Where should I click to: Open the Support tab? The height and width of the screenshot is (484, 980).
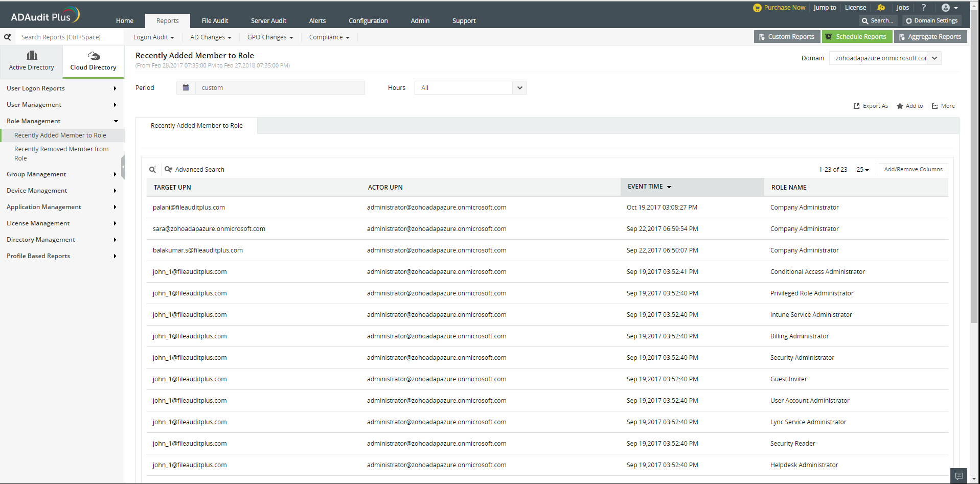point(464,21)
